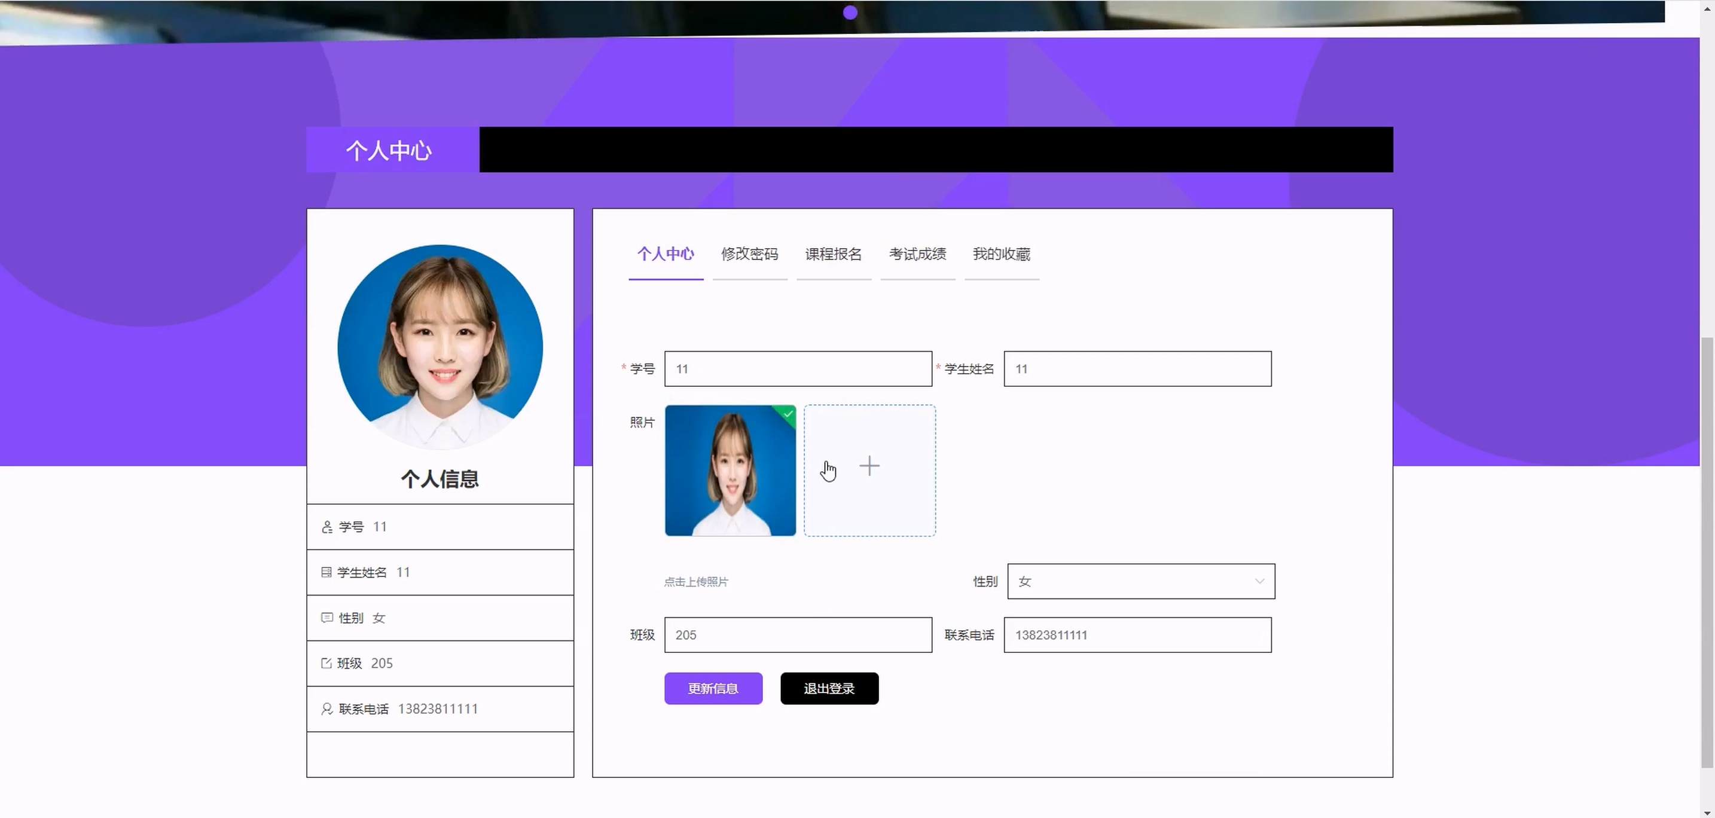Click the sidebar 学生姓名 11 row
Screen dimensions: 1715x818
tap(440, 572)
